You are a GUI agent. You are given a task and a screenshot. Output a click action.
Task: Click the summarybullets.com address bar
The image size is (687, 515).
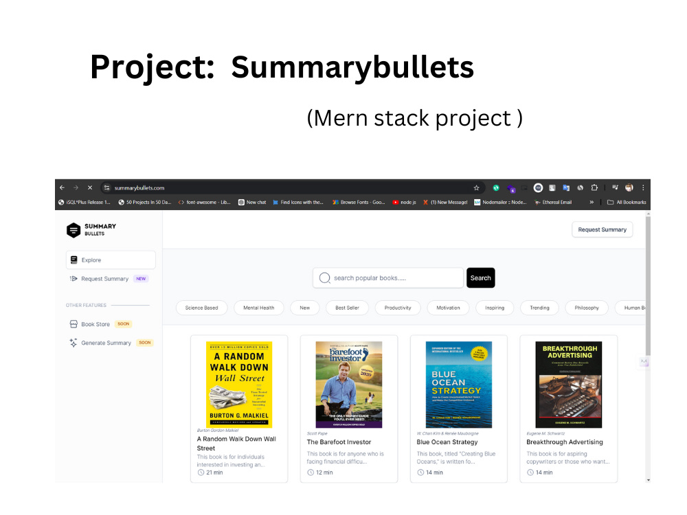[293, 187]
